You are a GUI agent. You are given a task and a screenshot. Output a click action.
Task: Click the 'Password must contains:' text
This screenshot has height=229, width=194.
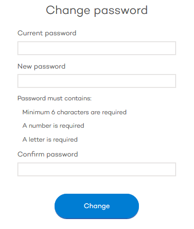pyautogui.click(x=55, y=98)
